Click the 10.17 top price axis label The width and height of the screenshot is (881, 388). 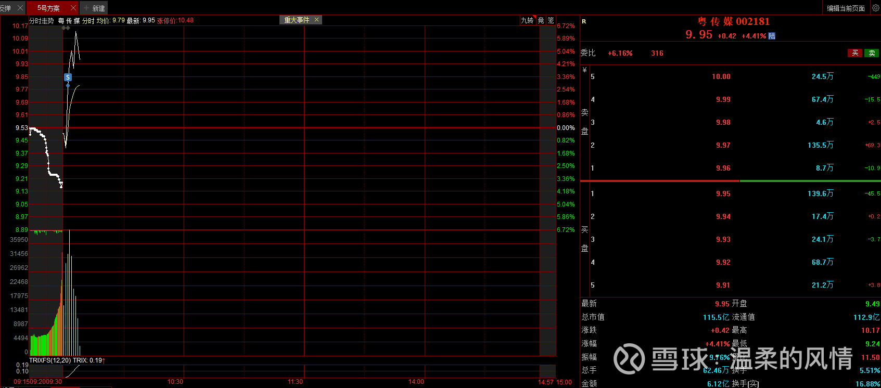pyautogui.click(x=20, y=26)
